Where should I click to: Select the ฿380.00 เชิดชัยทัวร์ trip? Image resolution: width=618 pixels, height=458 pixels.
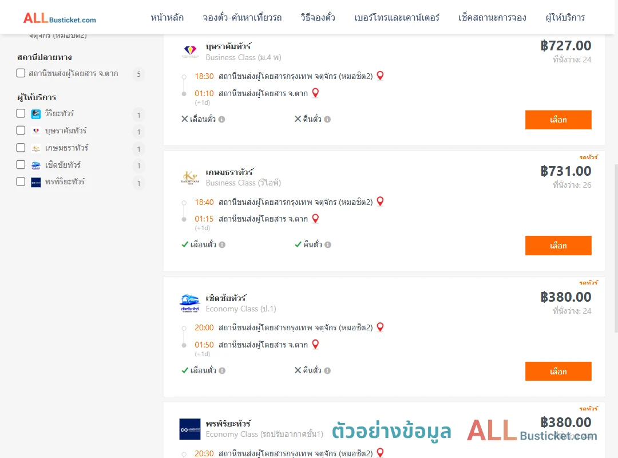(x=558, y=371)
